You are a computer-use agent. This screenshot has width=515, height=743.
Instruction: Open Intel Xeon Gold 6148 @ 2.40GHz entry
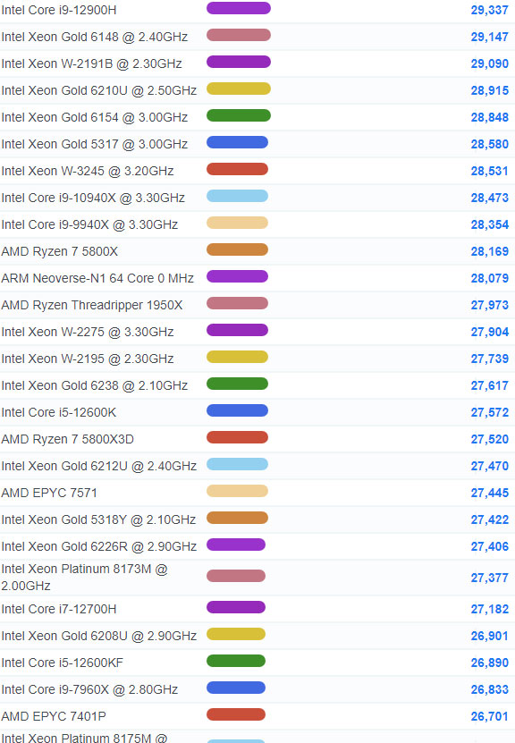94,37
